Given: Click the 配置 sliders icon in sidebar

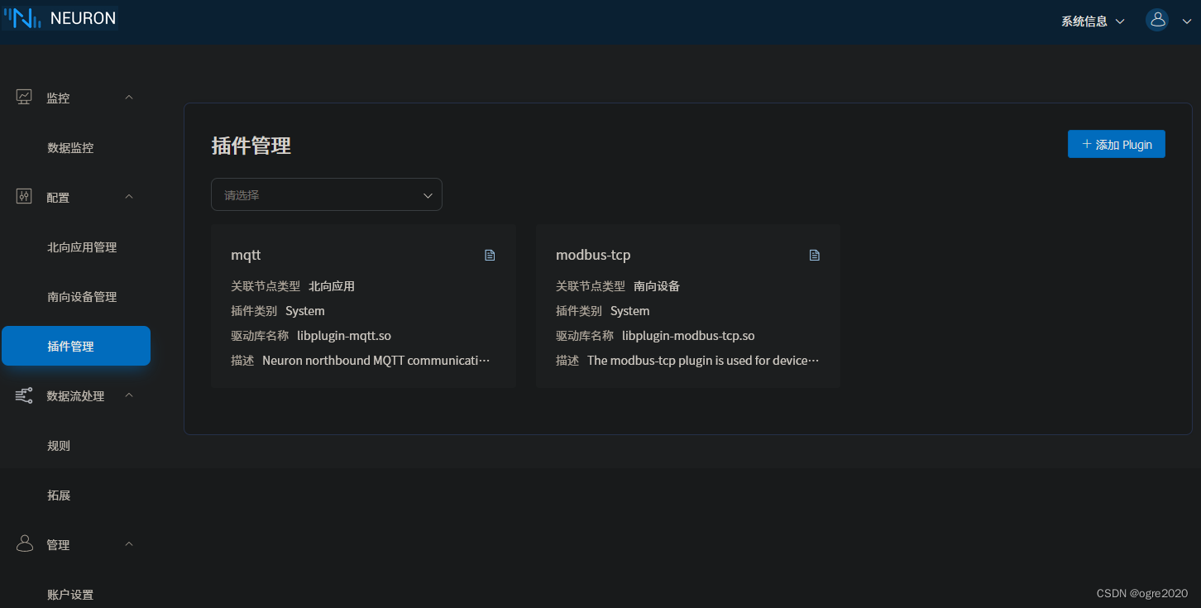Looking at the screenshot, I should [23, 196].
